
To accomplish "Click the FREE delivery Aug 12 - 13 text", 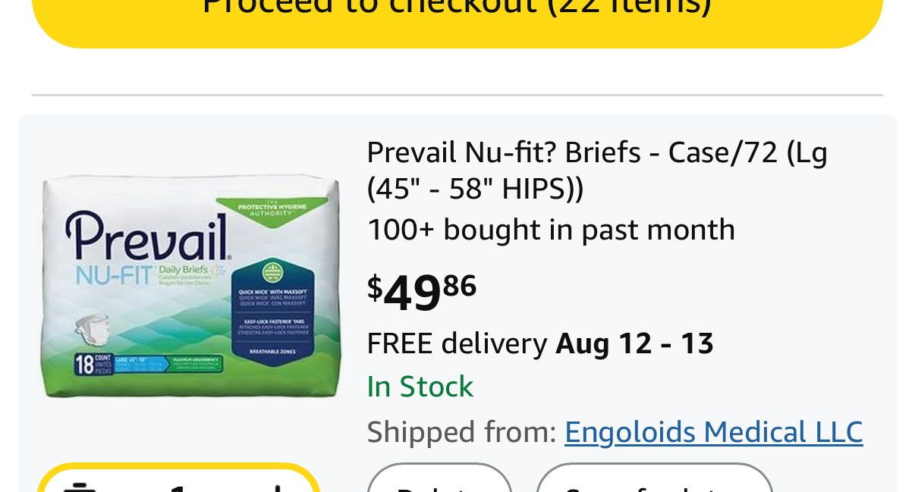I will point(540,344).
